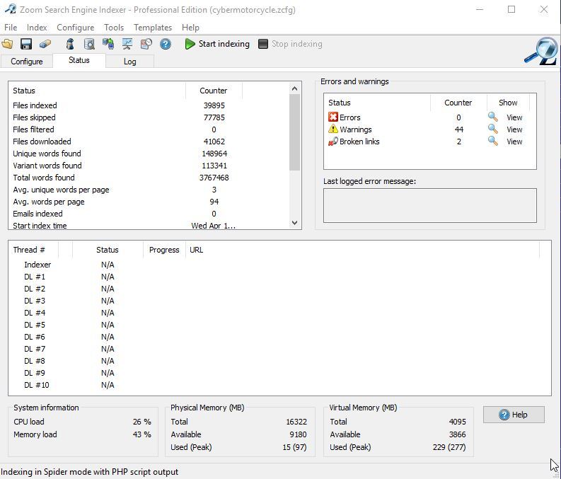Select the Files skipped row
Viewport: 561px width, 479px height.
[149, 117]
